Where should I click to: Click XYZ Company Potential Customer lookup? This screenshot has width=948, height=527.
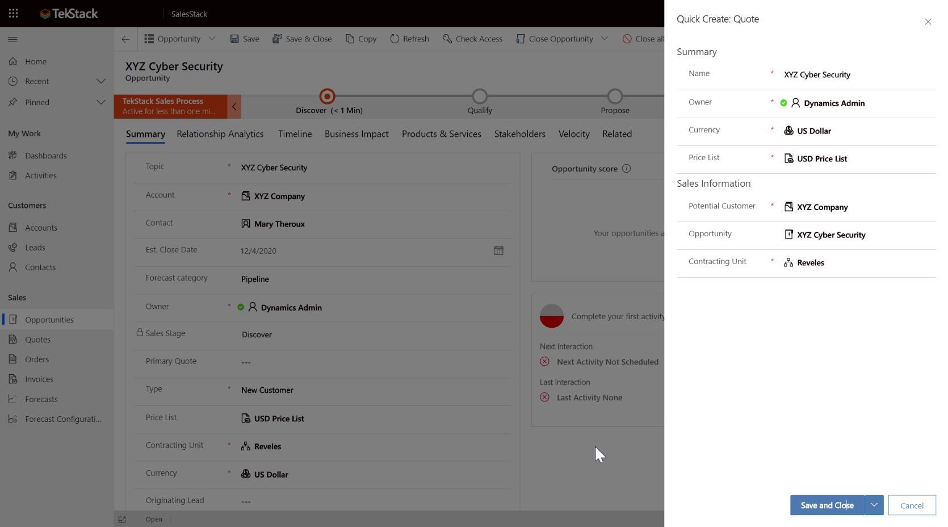tap(822, 207)
